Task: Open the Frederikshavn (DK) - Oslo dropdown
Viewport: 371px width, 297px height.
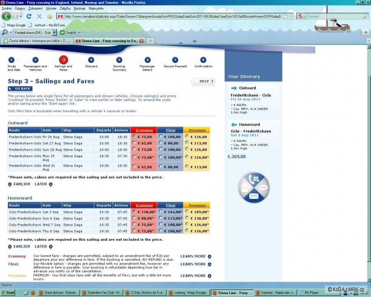Action: pos(54,33)
